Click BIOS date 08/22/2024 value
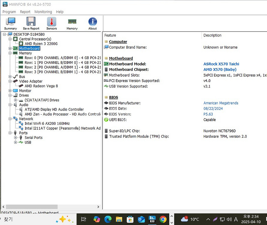 pos(213,109)
